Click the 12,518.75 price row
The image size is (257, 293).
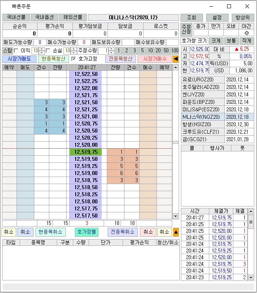coord(86,180)
